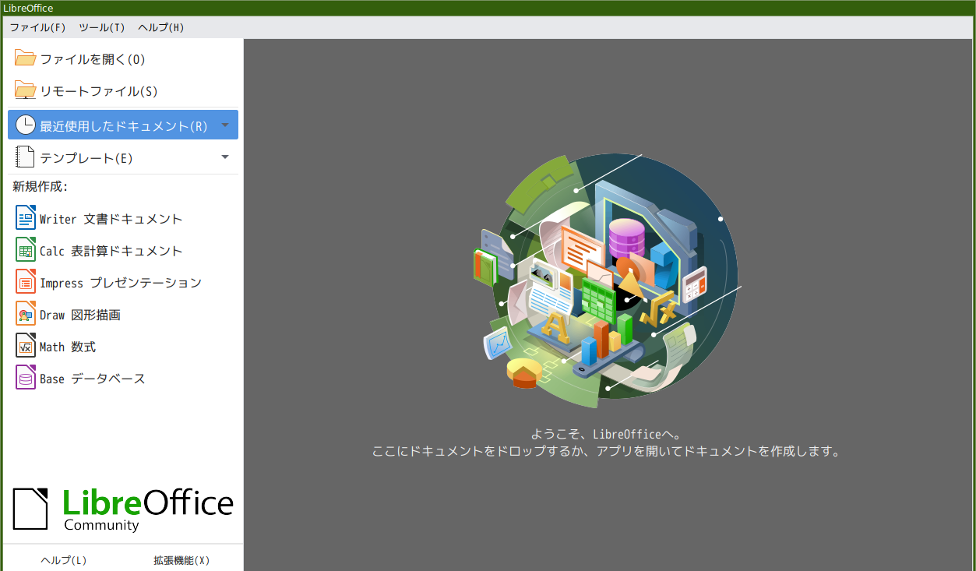Click the LibreOffice Community logo
976x571 pixels.
pyautogui.click(x=123, y=510)
